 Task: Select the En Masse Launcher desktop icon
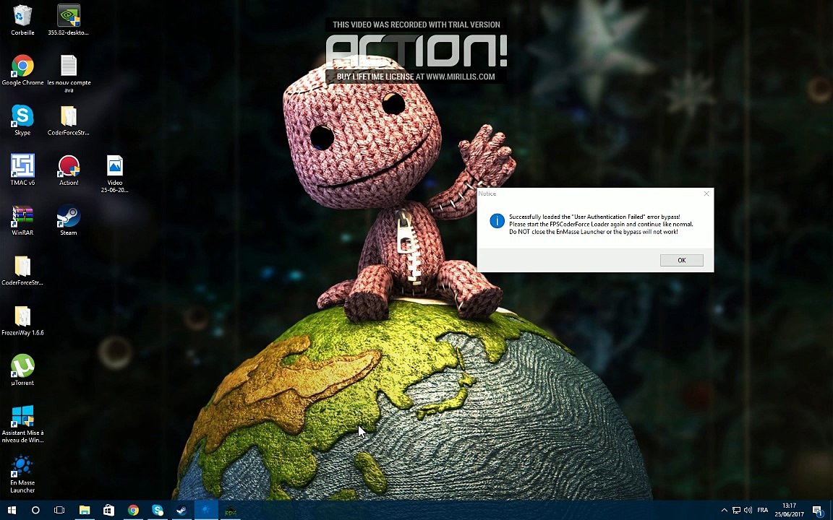[x=22, y=474]
